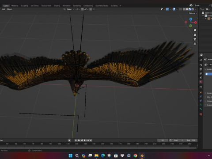Image resolution: width=212 pixels, height=159 pixels.
Task: Expand the Custom Properties panel
Action: 208,105
